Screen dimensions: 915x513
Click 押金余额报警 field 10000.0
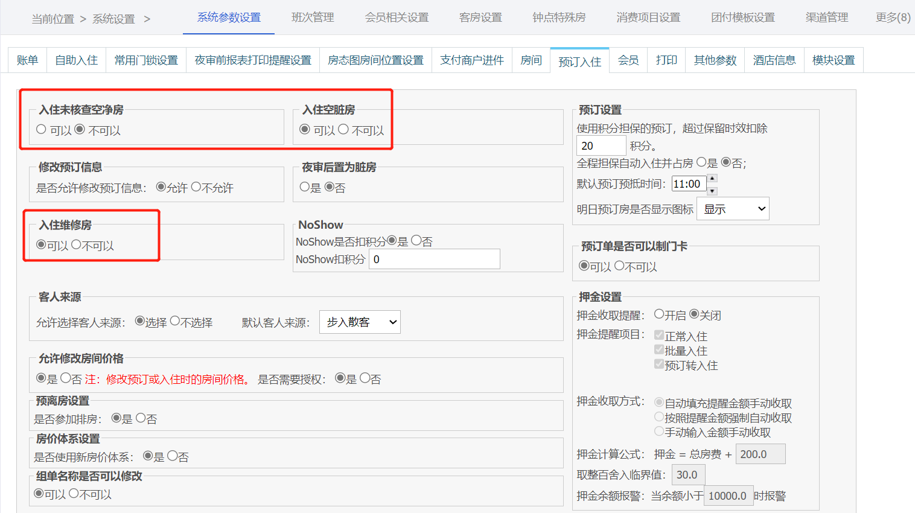click(x=728, y=495)
